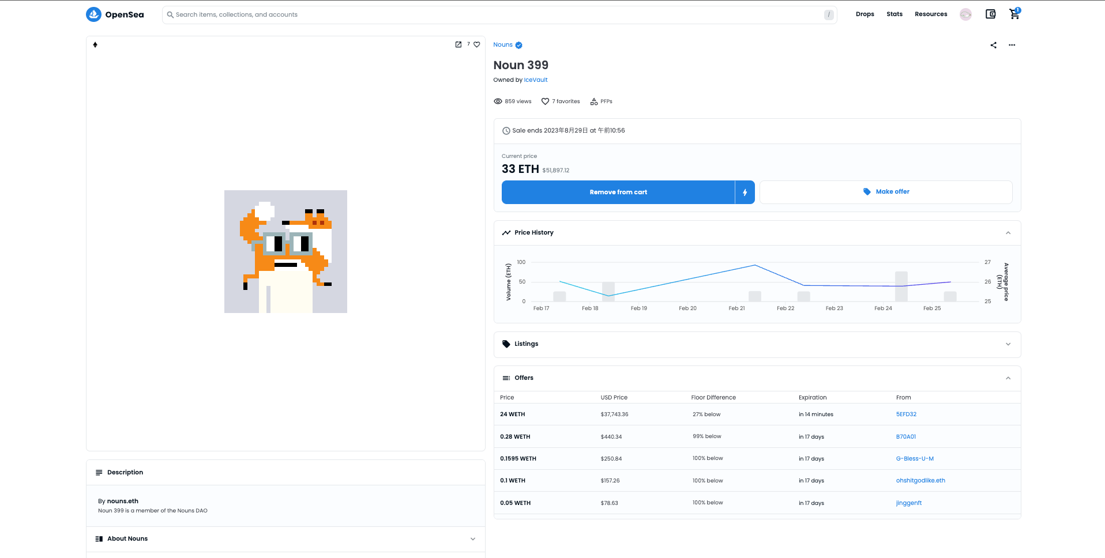
Task: Open the more options ellipsis menu
Action: (1012, 45)
